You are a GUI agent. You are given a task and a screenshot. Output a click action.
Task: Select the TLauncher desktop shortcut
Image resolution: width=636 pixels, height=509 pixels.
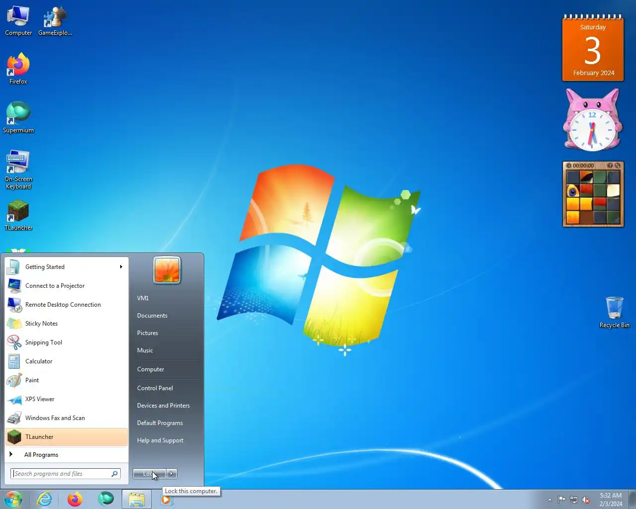click(x=18, y=215)
